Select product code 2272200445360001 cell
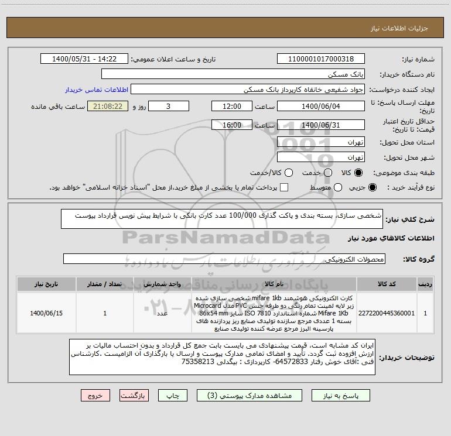The image size is (451, 436). pyautogui.click(x=387, y=313)
